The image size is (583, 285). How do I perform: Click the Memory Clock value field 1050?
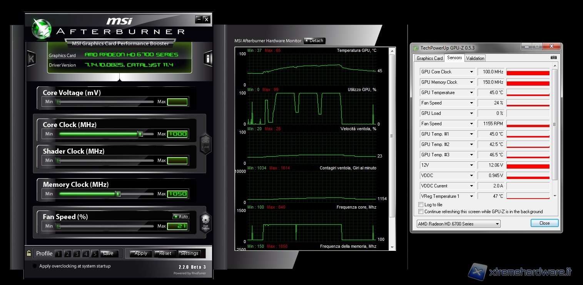pos(177,194)
